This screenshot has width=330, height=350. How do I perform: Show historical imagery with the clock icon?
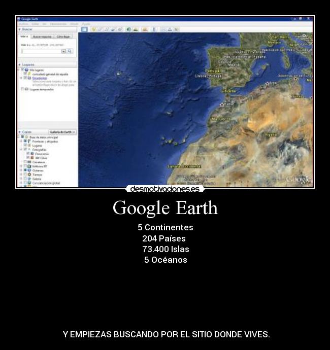[128, 29]
